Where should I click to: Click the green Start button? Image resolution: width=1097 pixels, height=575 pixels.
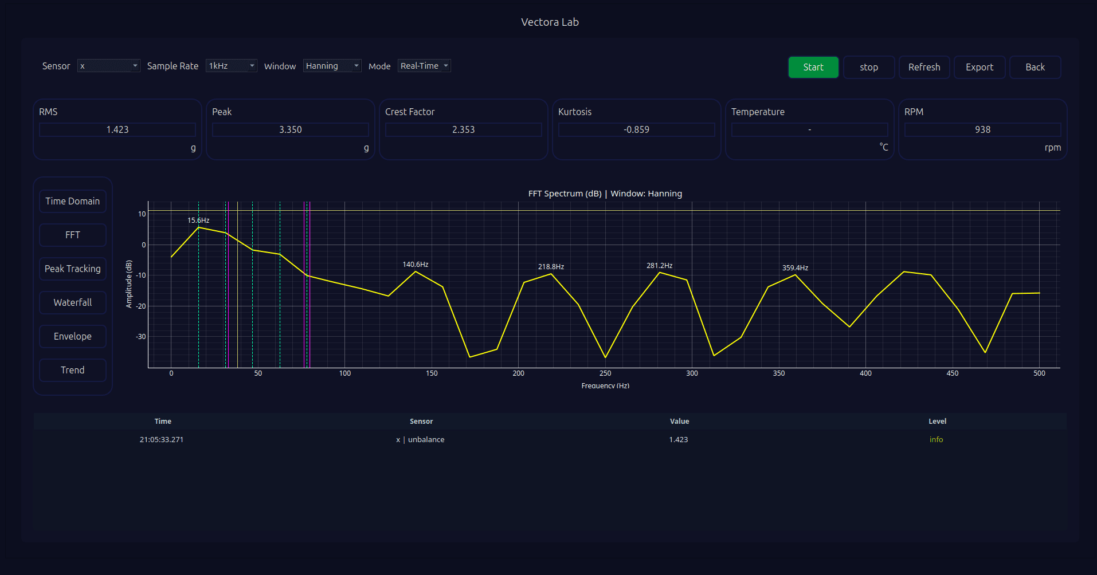click(x=813, y=67)
